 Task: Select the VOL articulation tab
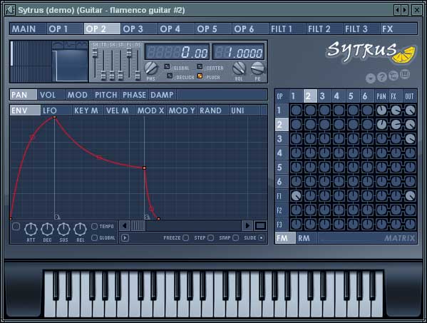pos(51,95)
